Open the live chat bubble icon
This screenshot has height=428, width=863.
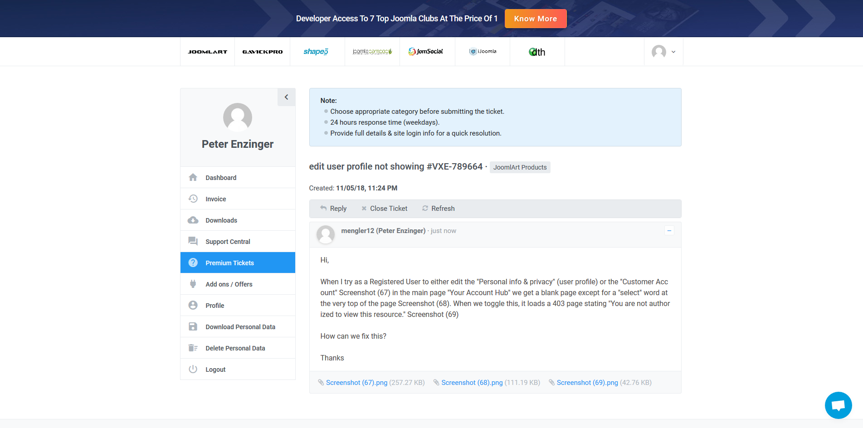pyautogui.click(x=838, y=405)
